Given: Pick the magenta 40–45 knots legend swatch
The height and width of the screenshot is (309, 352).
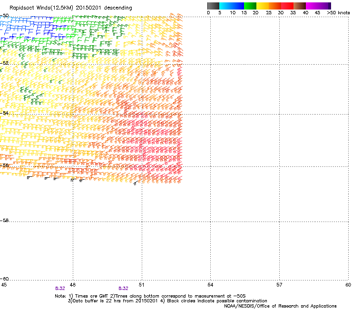Looking at the screenshot, I should (x=312, y=6).
